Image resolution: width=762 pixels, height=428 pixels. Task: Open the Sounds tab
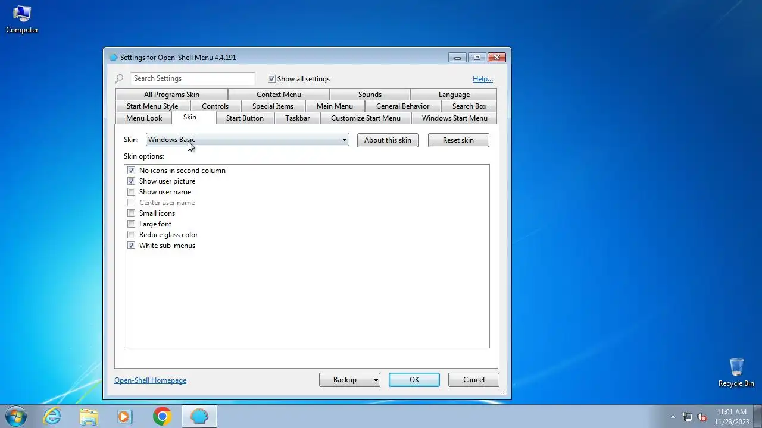370,95
